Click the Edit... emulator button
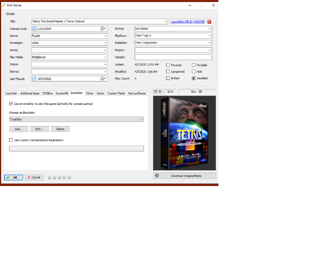335x256 pixels. pos(40,129)
